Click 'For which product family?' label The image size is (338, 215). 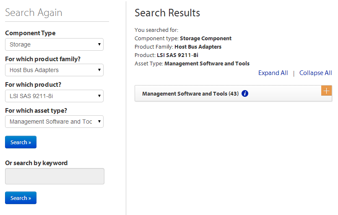coord(43,59)
